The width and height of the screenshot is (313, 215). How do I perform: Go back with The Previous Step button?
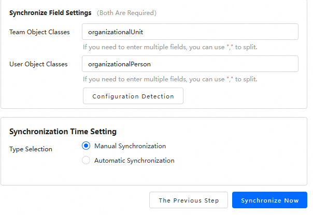189,200
